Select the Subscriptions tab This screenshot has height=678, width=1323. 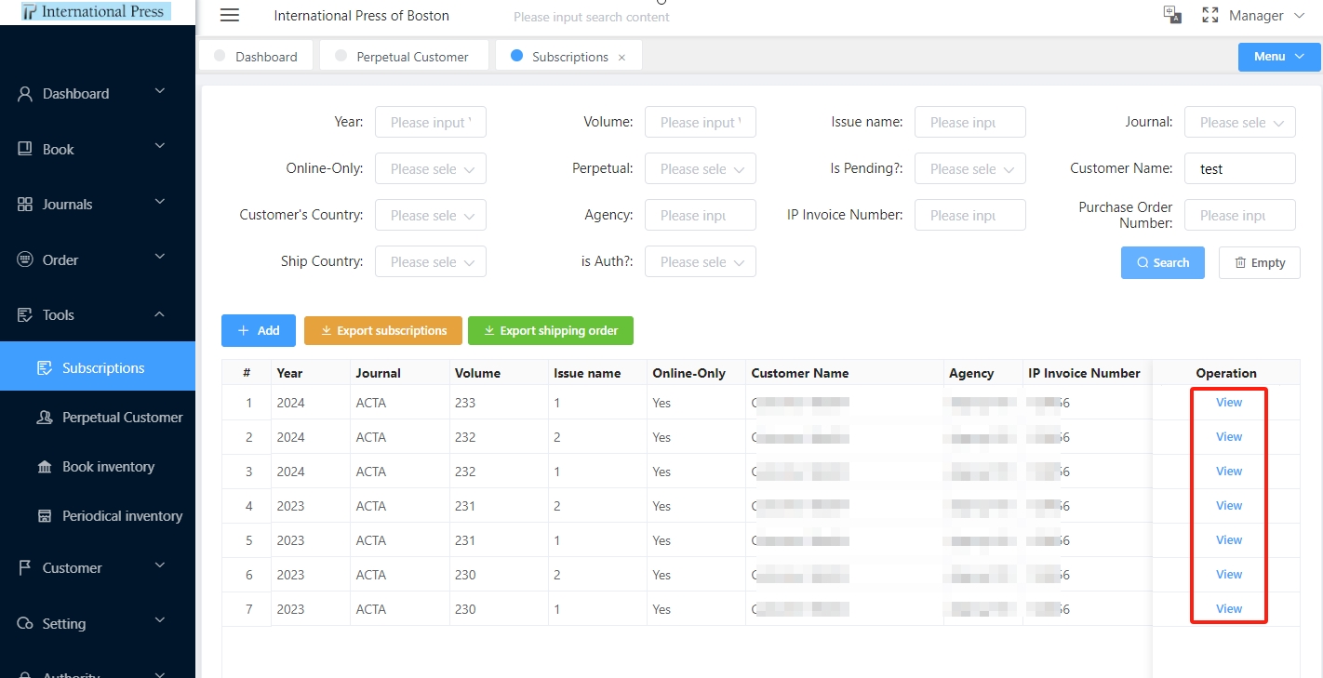pos(568,56)
